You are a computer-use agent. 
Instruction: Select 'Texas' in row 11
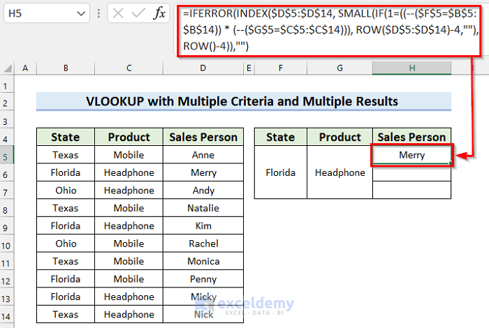pyautogui.click(x=66, y=261)
